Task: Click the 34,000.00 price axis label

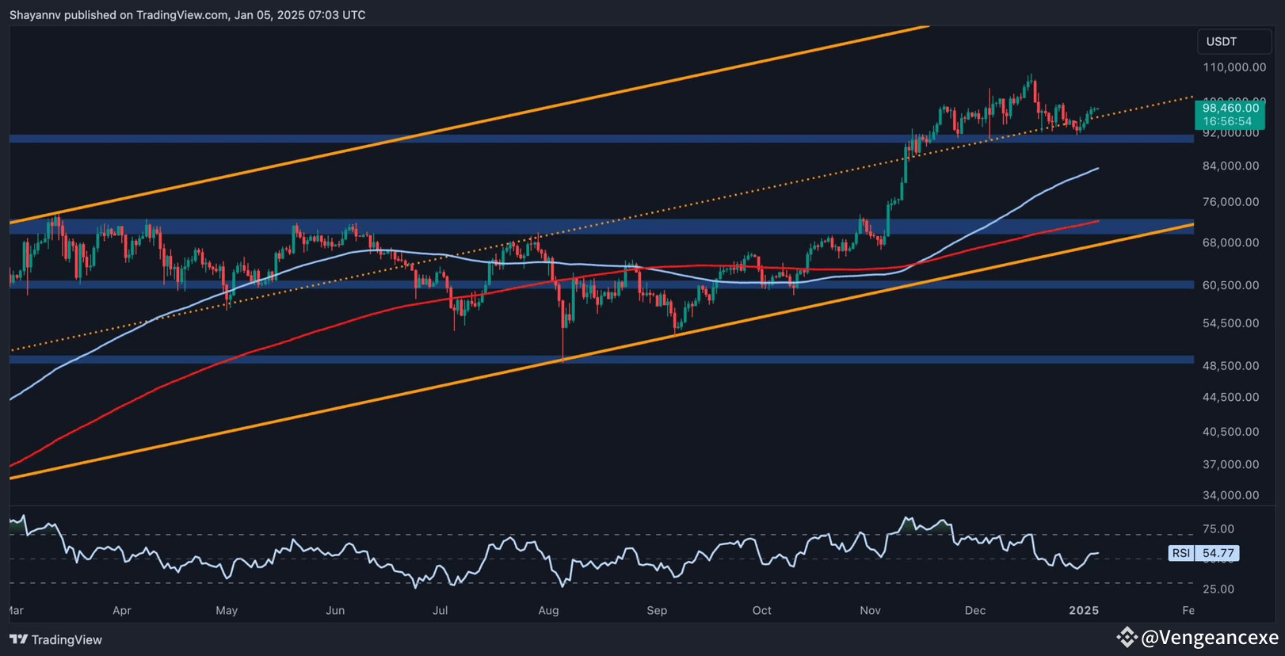Action: (x=1230, y=495)
